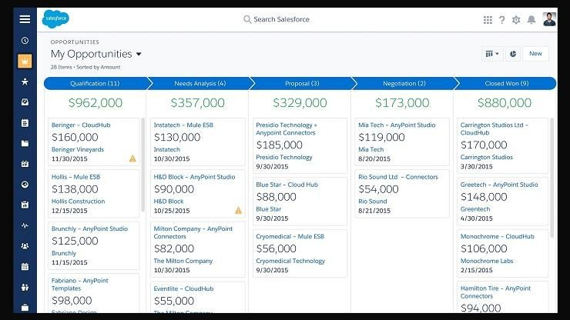The height and width of the screenshot is (320, 570).
Task: Open Presidio Technology account link
Action: pyautogui.click(x=284, y=157)
